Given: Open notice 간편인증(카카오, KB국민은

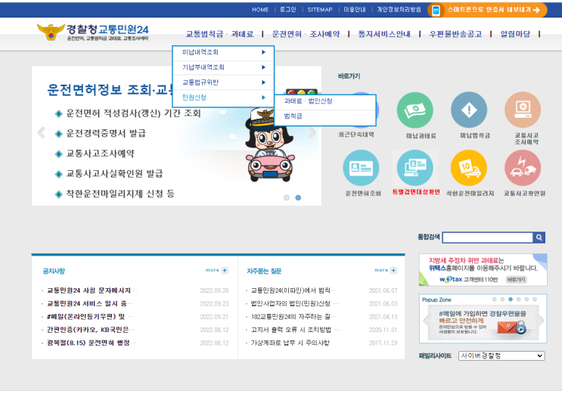Looking at the screenshot, I should [x=91, y=330].
